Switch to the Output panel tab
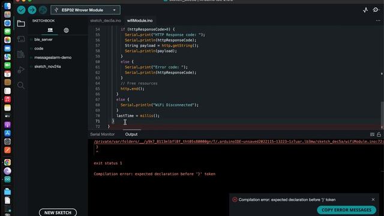Image resolution: width=384 pixels, height=216 pixels. coord(131,134)
